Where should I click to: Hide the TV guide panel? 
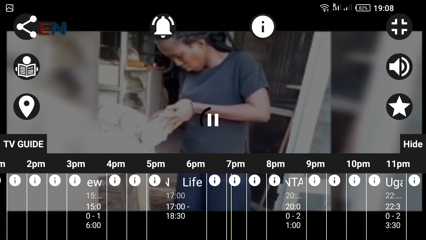413,144
